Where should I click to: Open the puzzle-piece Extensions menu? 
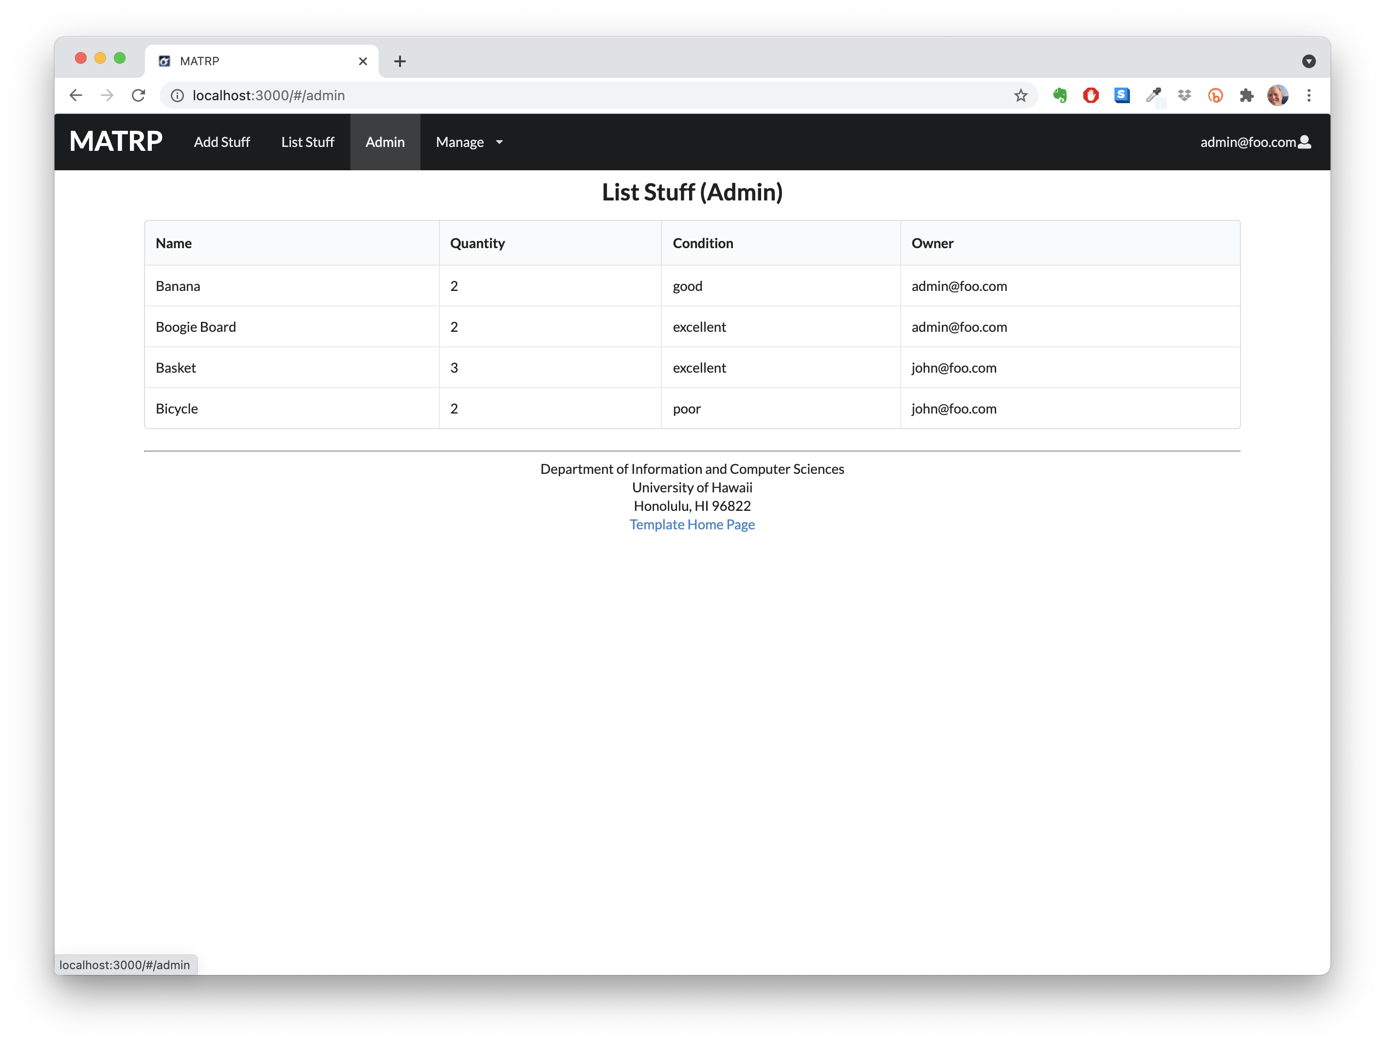pos(1246,95)
